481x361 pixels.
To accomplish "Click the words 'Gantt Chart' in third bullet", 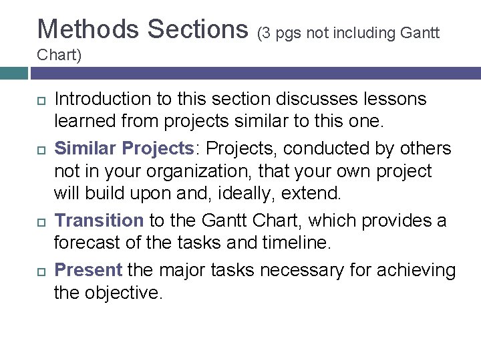I will pos(250,221).
